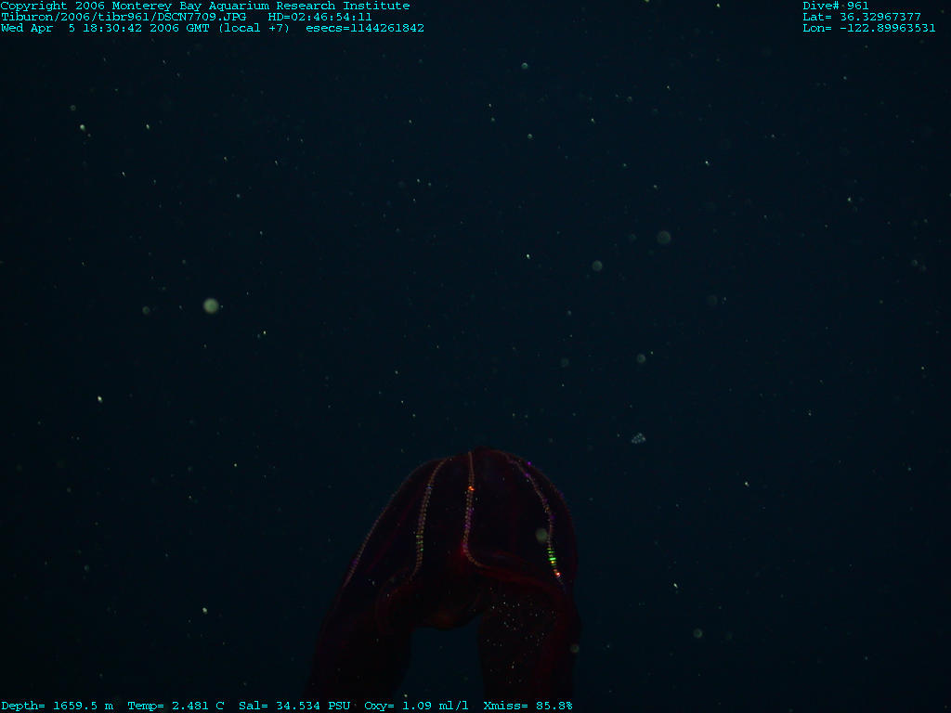Viewport: 951px width, 713px height.
Task: Click the 'Depth= 1659.5 m' readout
Action: (x=57, y=706)
